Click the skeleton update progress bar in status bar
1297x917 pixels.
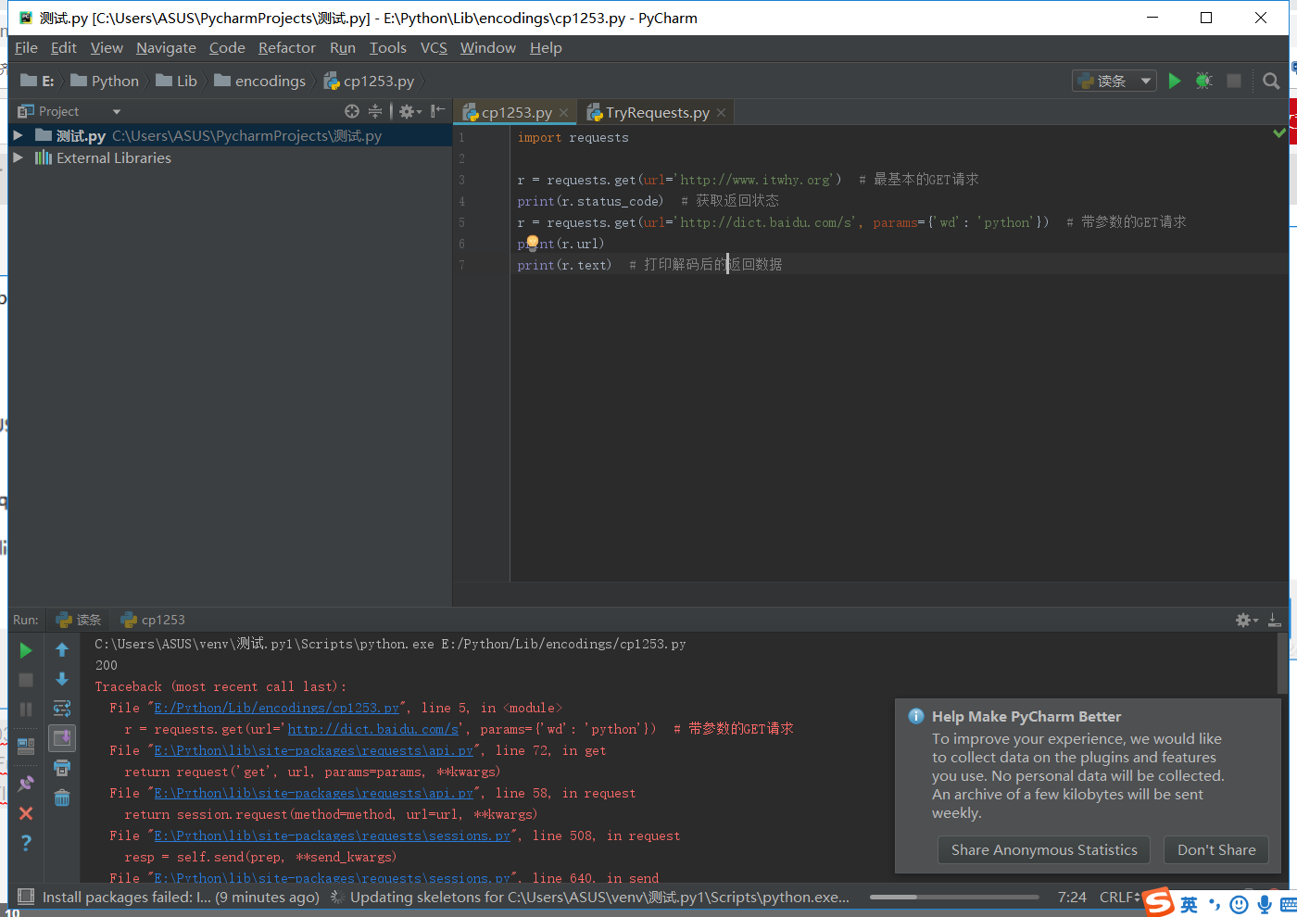click(954, 897)
